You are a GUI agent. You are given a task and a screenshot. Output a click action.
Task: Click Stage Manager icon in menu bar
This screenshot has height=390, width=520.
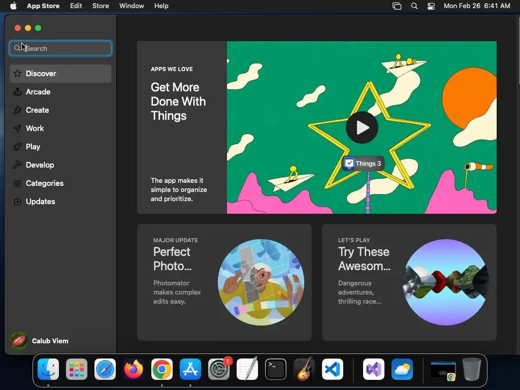tap(397, 6)
